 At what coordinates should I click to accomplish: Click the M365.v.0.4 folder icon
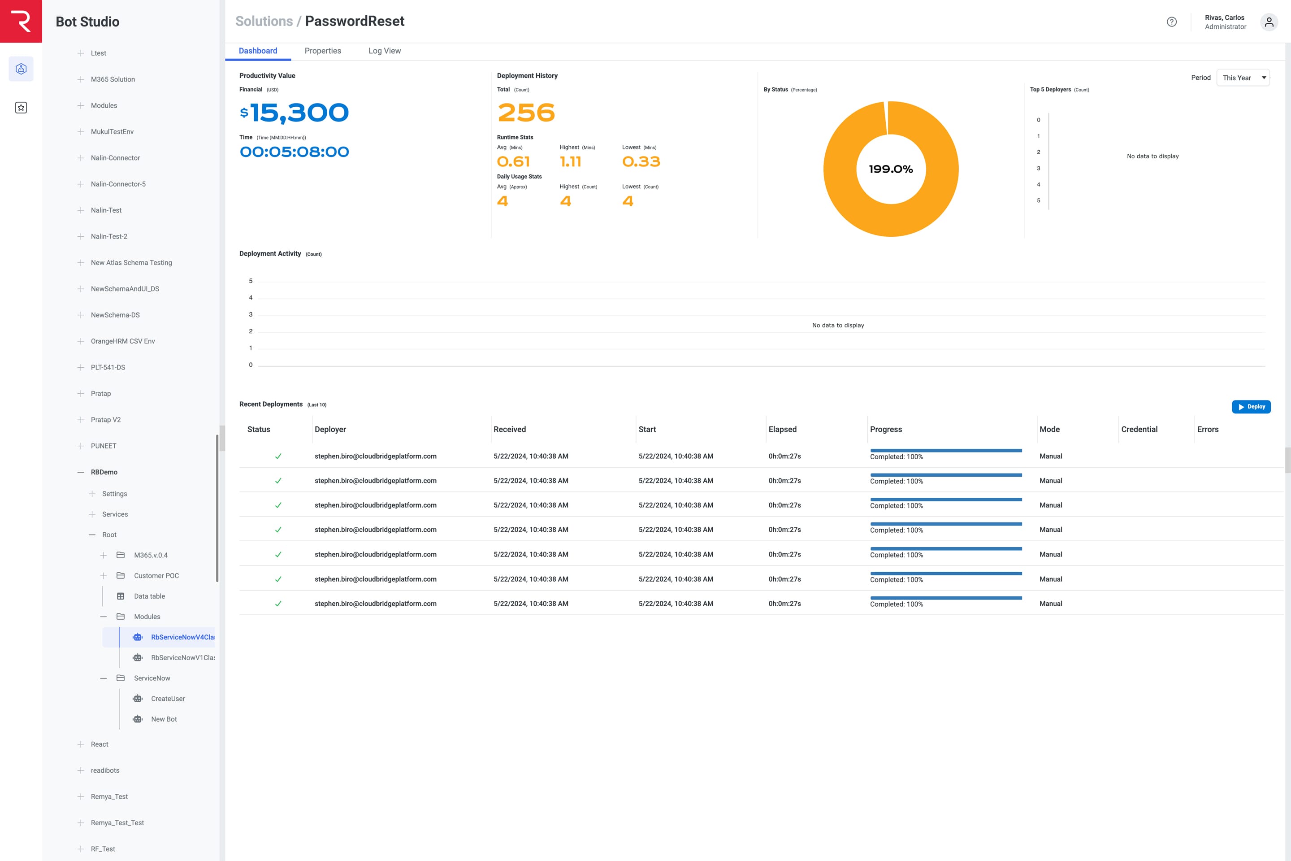tap(120, 555)
